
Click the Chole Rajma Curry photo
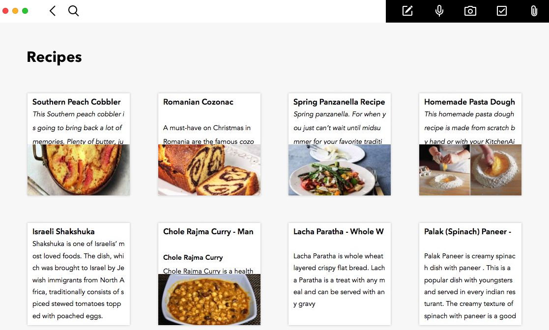pyautogui.click(x=209, y=300)
